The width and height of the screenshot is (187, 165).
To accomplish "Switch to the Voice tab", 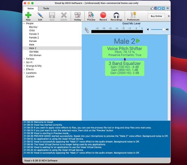I will (x=30, y=8).
